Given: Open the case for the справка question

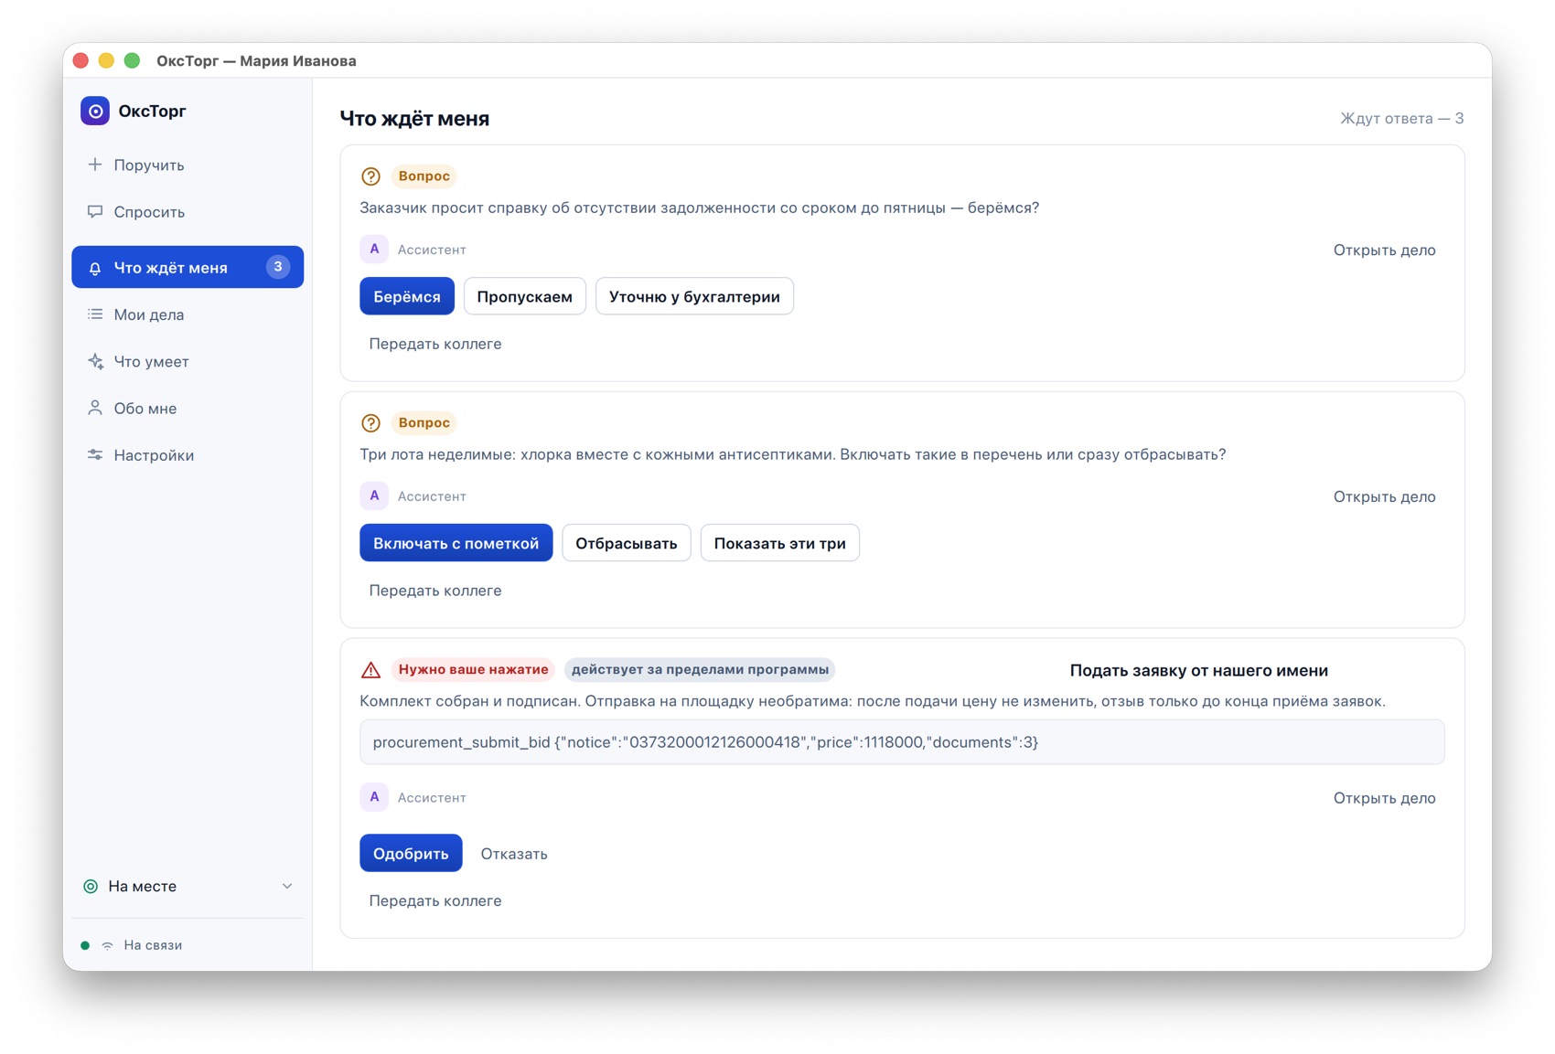Looking at the screenshot, I should (1384, 250).
